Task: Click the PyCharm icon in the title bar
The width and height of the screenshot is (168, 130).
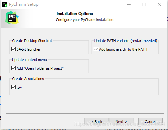Action: [5, 4]
